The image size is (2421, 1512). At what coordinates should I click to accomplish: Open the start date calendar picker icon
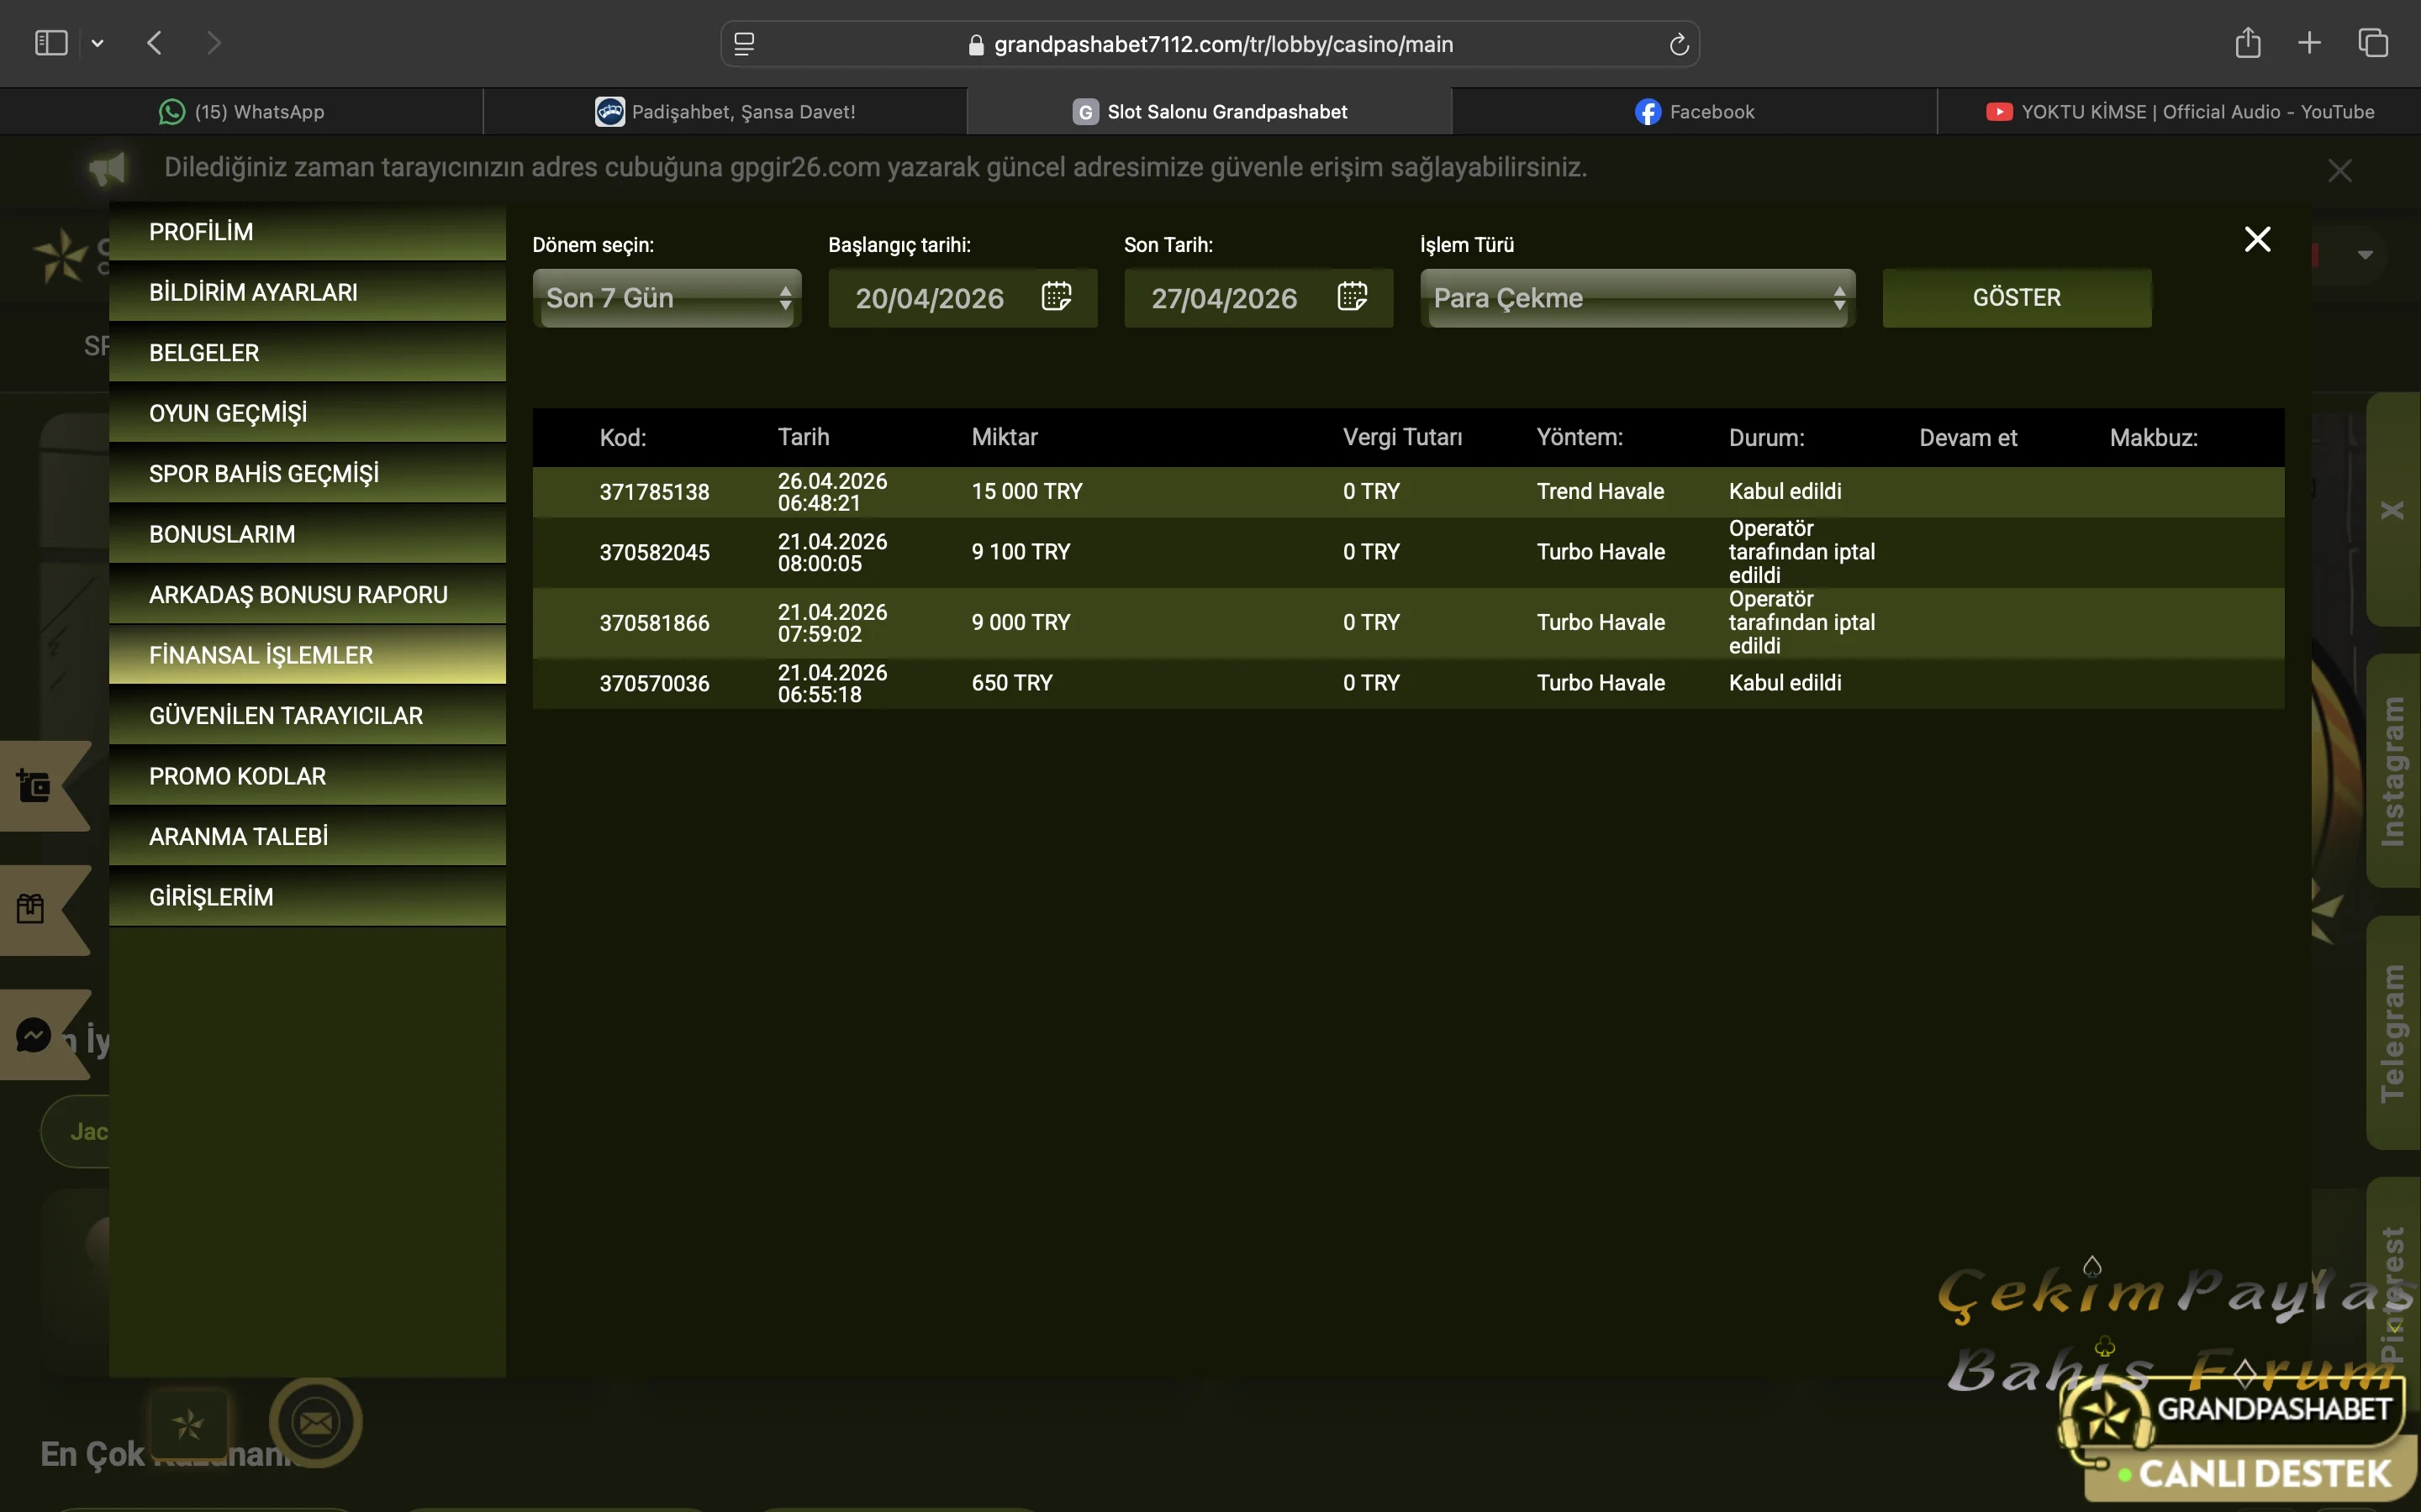(x=1056, y=297)
